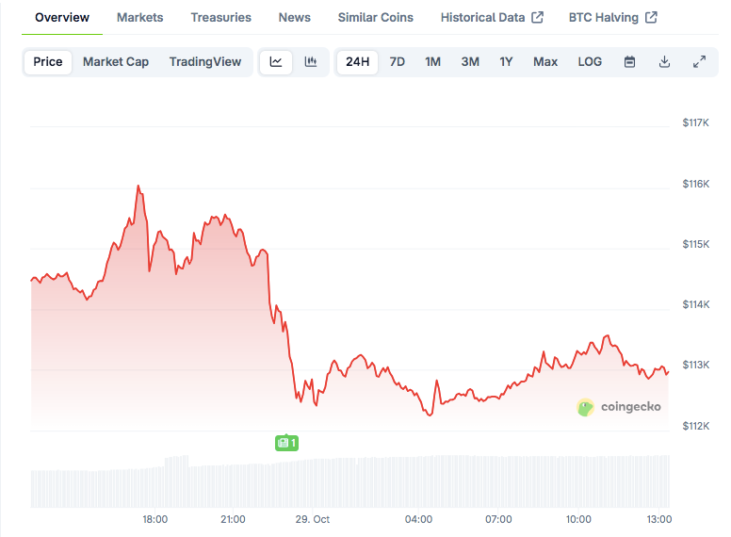Image resolution: width=731 pixels, height=537 pixels.
Task: Expand chart to fullscreen
Action: (699, 62)
